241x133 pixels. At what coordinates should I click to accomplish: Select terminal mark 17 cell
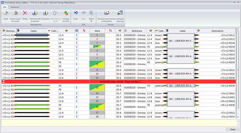click(97, 113)
